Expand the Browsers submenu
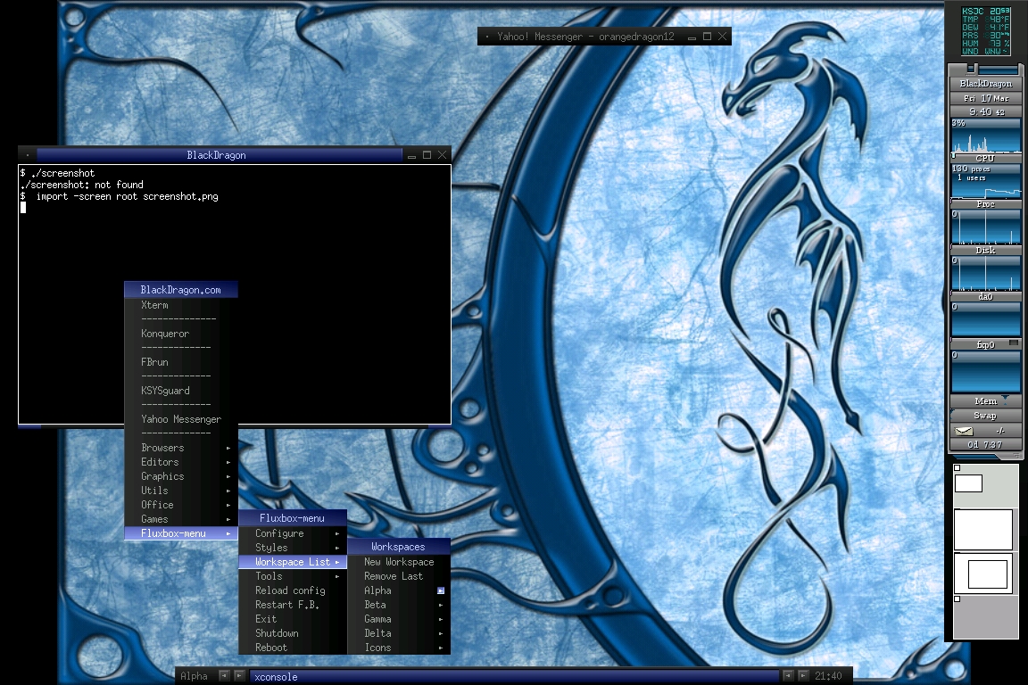The height and width of the screenshot is (685, 1028). click(x=181, y=448)
